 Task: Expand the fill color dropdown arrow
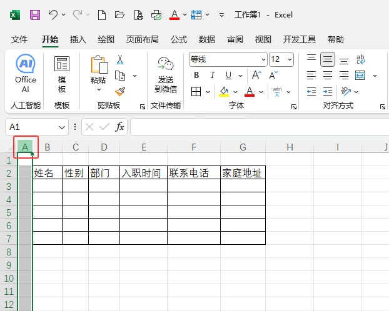(x=235, y=92)
